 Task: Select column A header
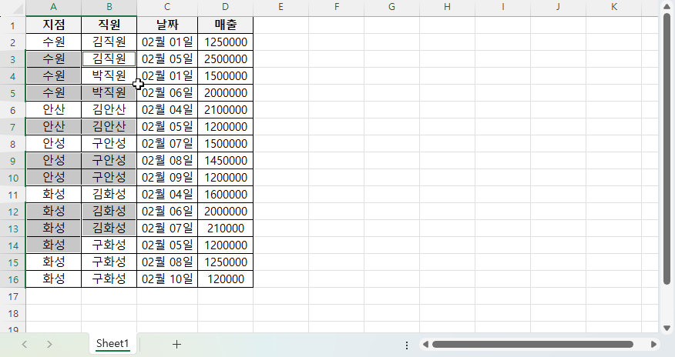(x=53, y=7)
